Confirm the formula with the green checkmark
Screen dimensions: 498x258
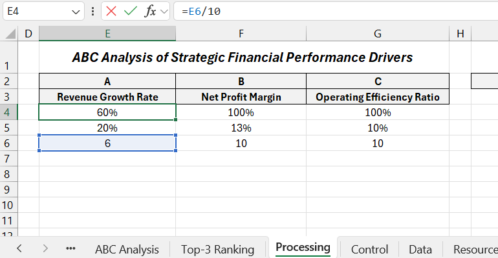(x=131, y=12)
